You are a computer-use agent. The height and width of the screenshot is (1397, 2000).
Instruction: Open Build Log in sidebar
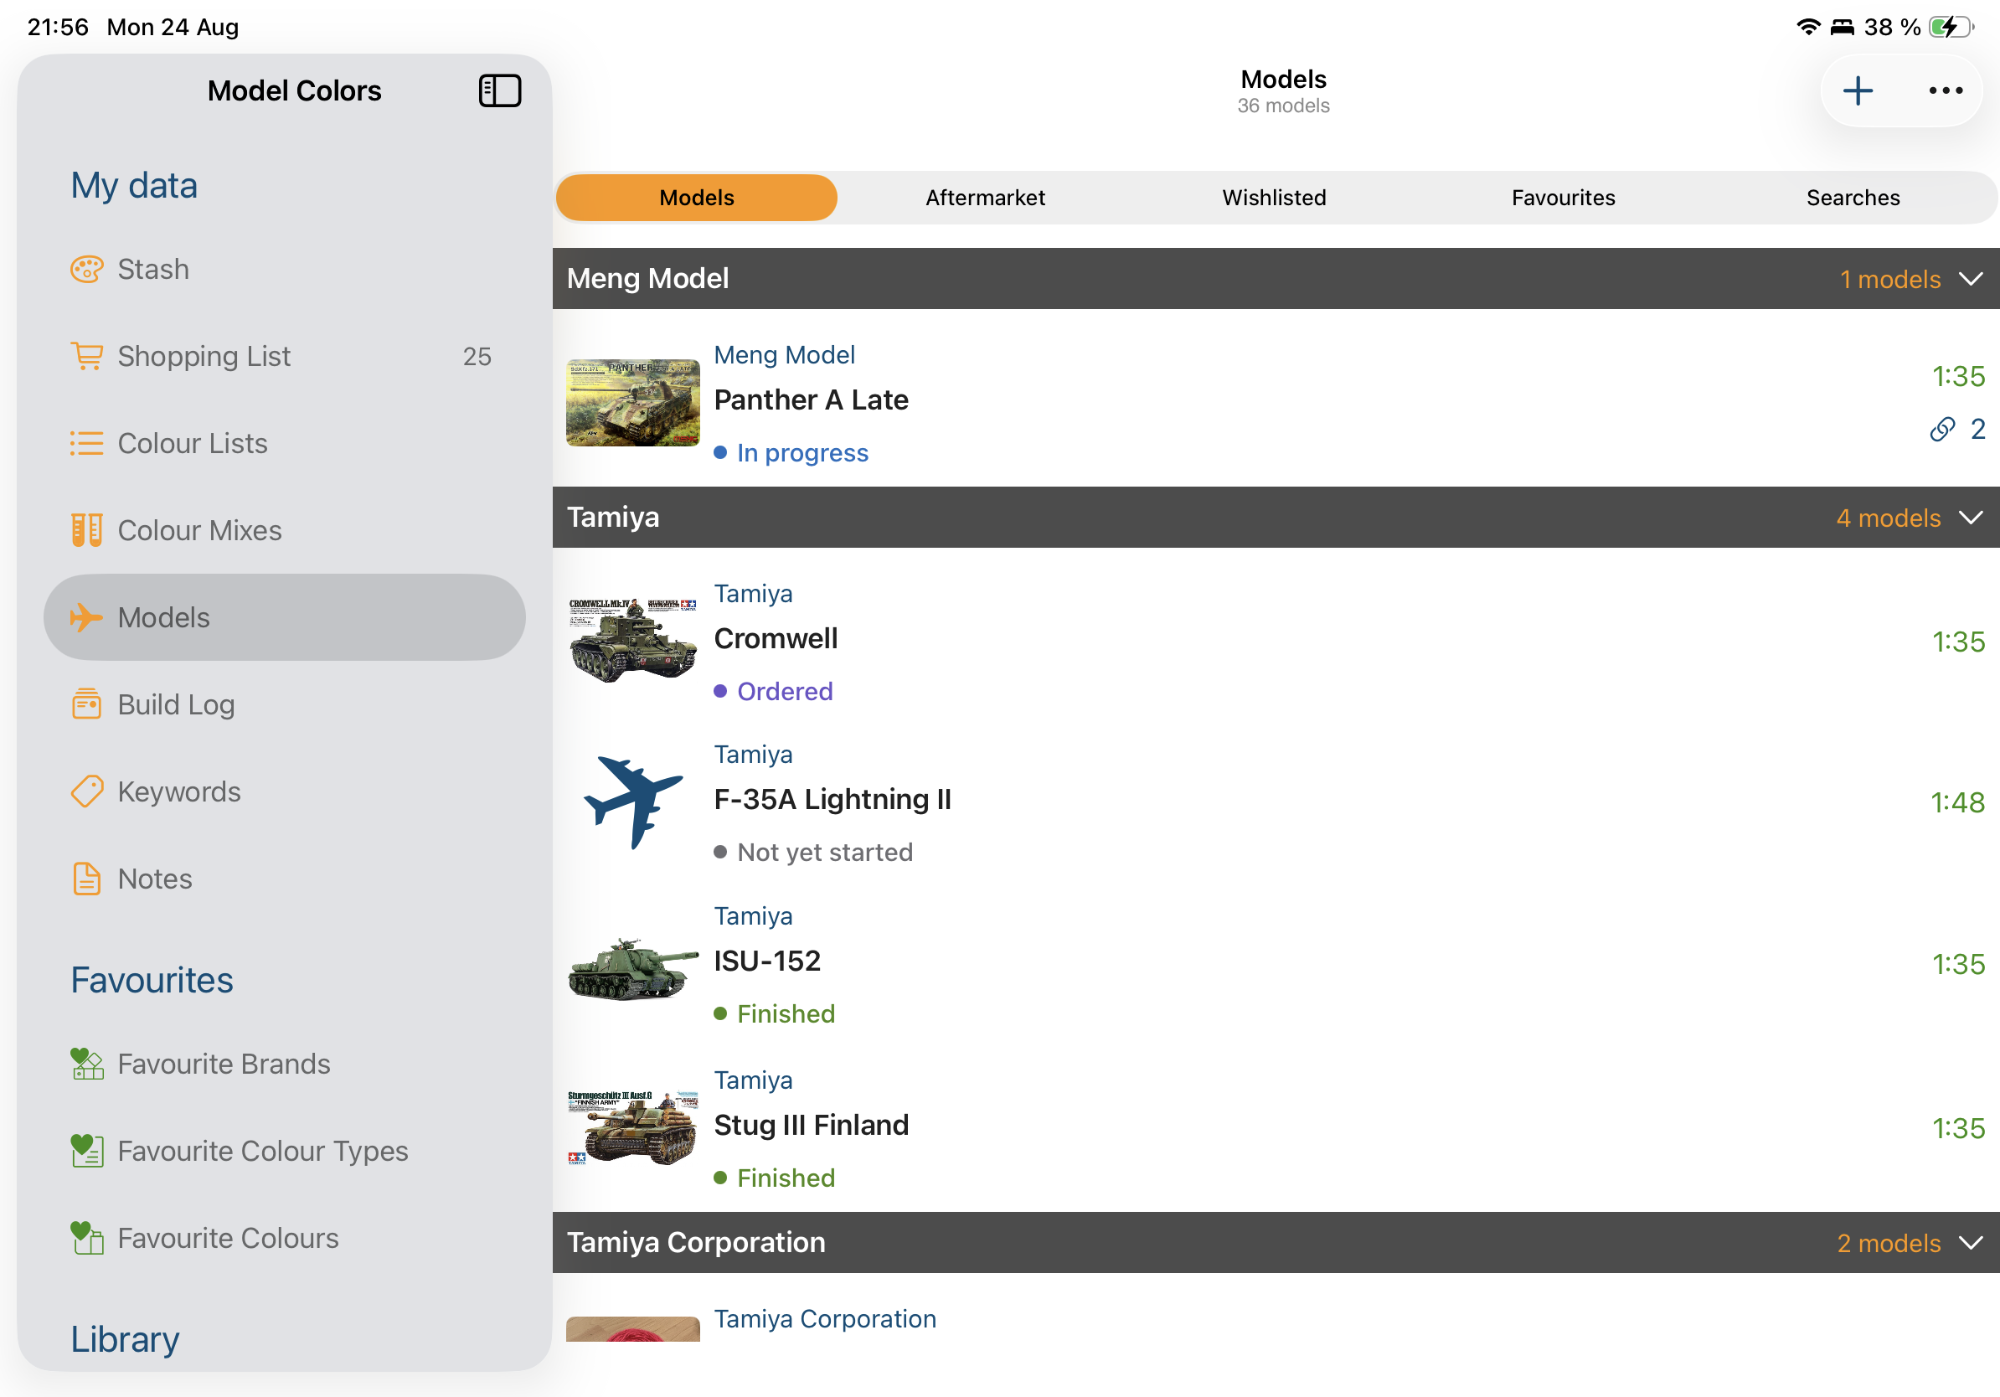tap(284, 704)
